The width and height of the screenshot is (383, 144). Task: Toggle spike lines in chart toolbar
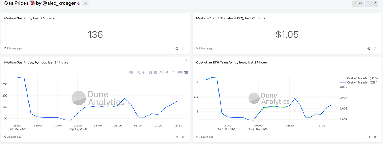pyautogui.click(x=173, y=72)
